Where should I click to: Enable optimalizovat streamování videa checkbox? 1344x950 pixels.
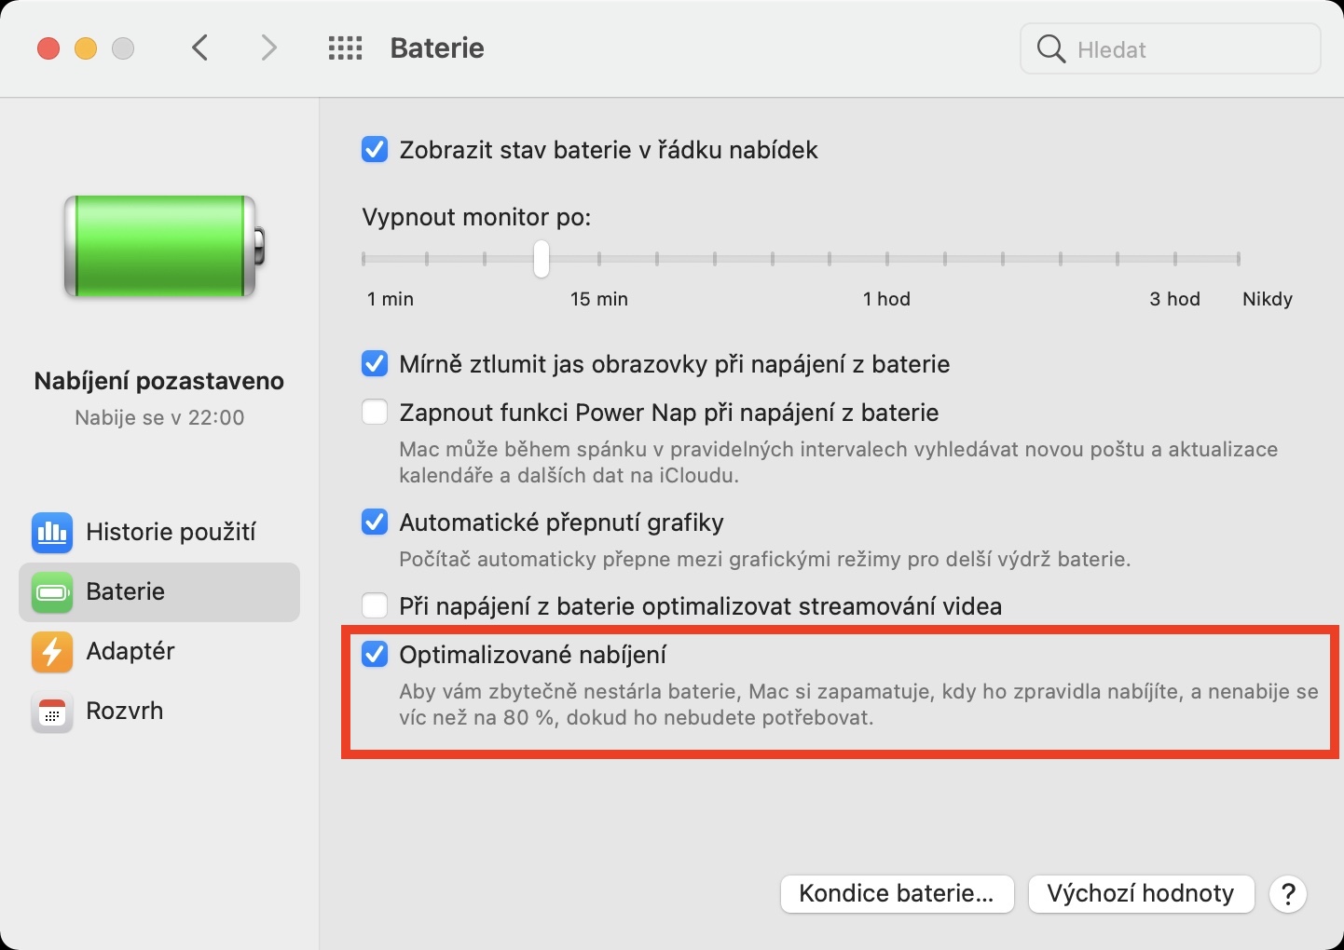[375, 606]
